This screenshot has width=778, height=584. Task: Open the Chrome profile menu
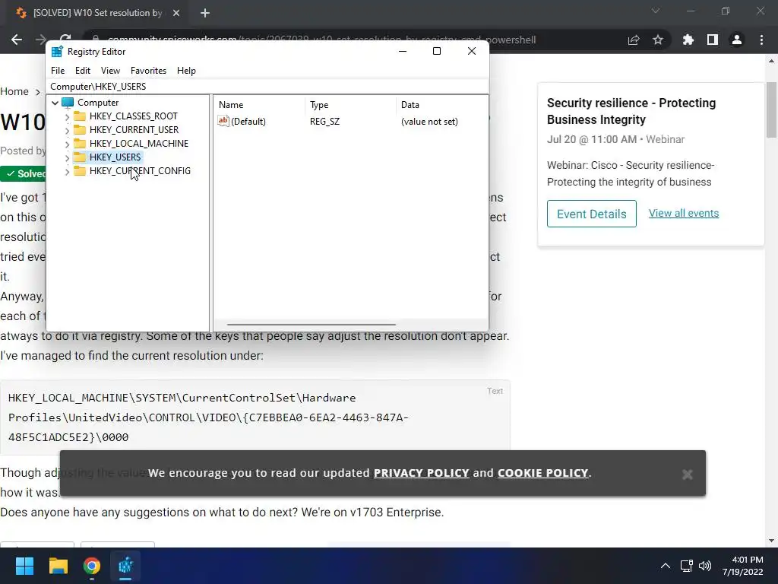pyautogui.click(x=737, y=40)
